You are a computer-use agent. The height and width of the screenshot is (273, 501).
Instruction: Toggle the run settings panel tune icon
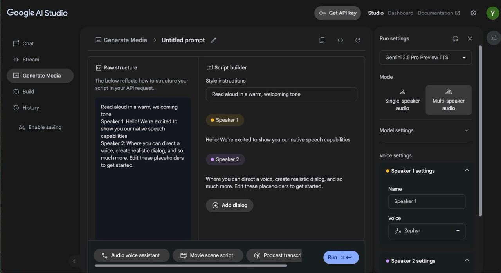[494, 38]
